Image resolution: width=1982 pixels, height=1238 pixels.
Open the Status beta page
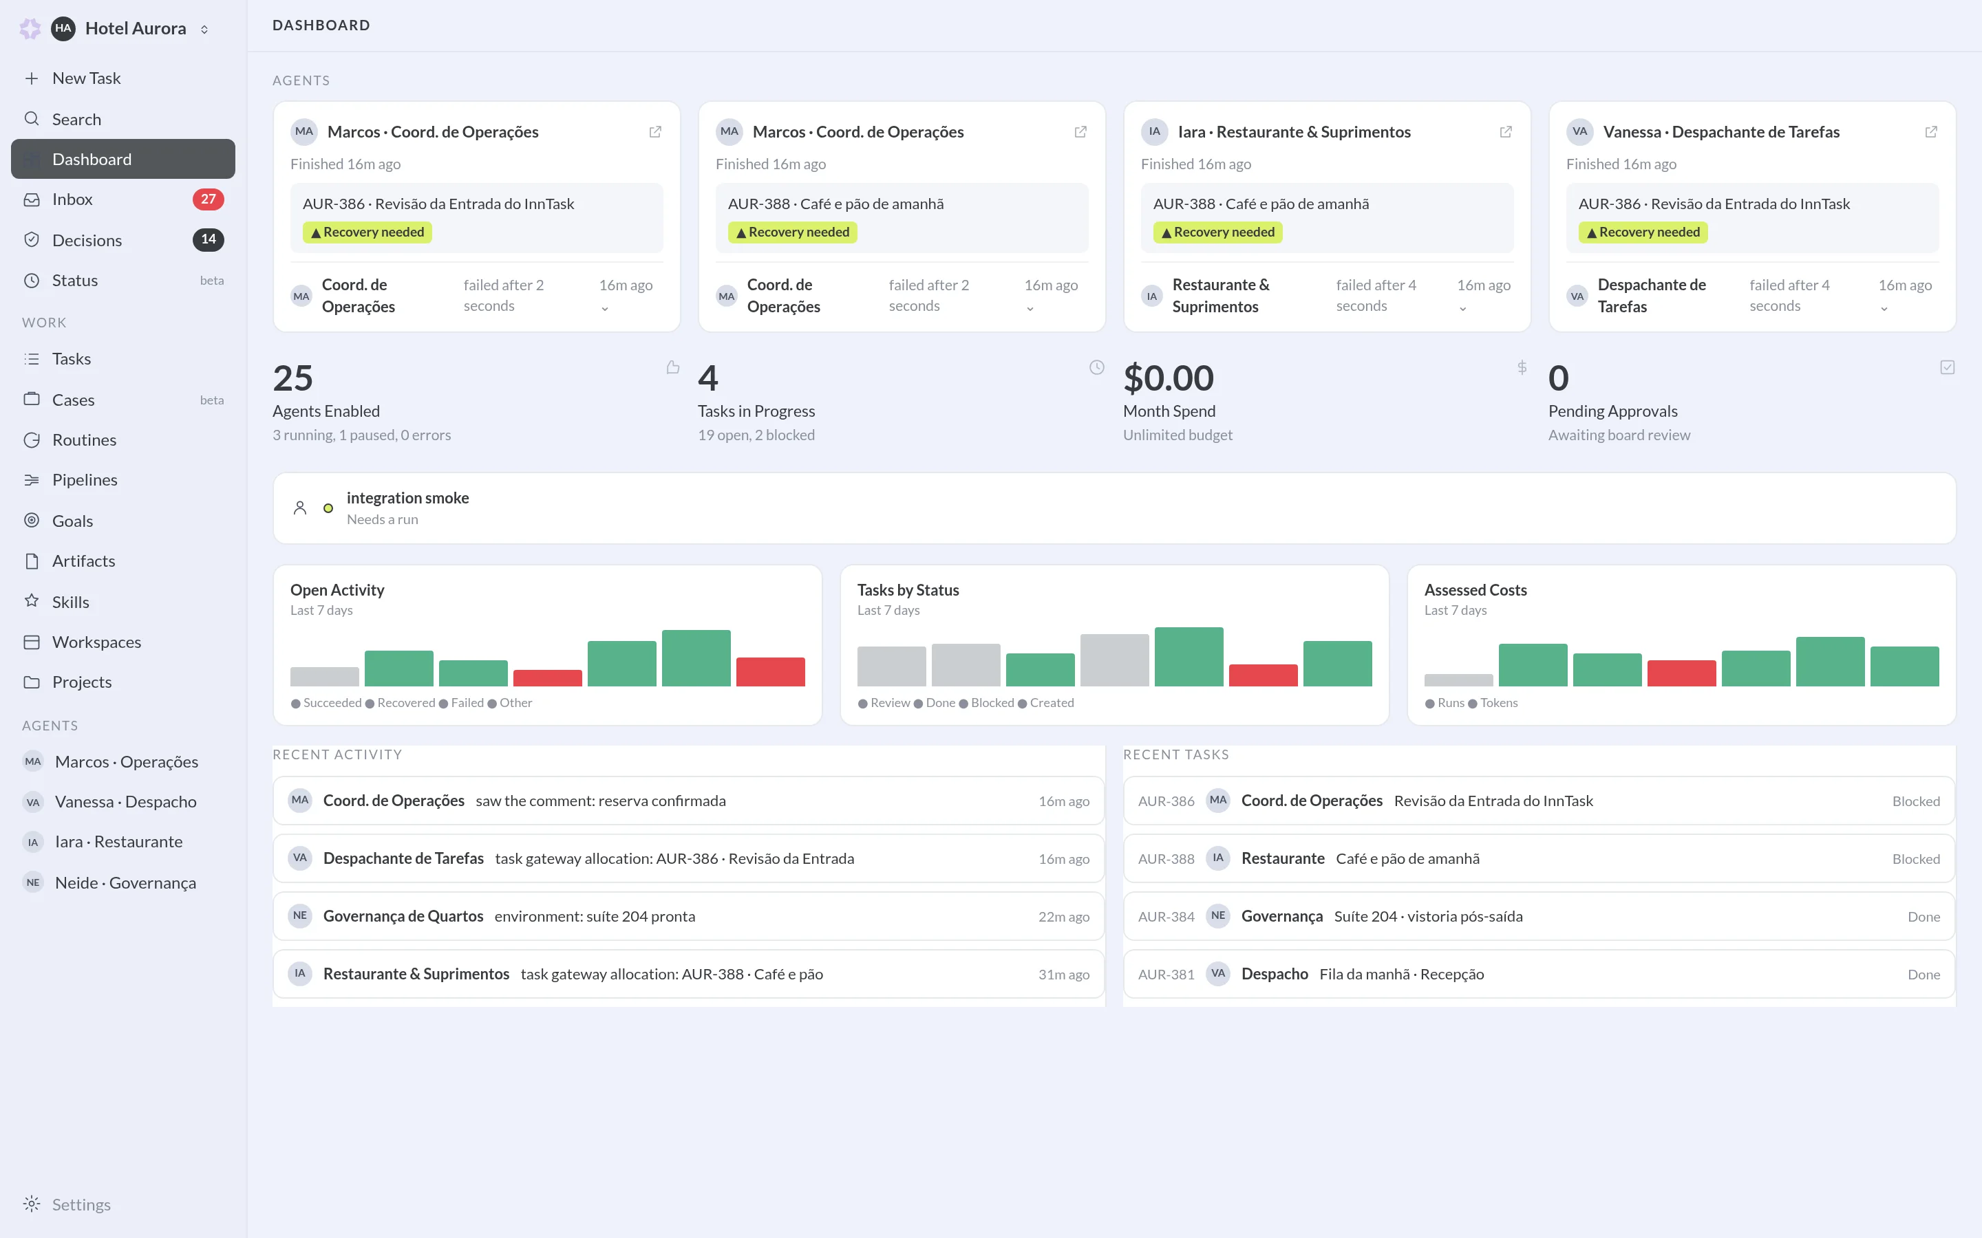tap(123, 280)
